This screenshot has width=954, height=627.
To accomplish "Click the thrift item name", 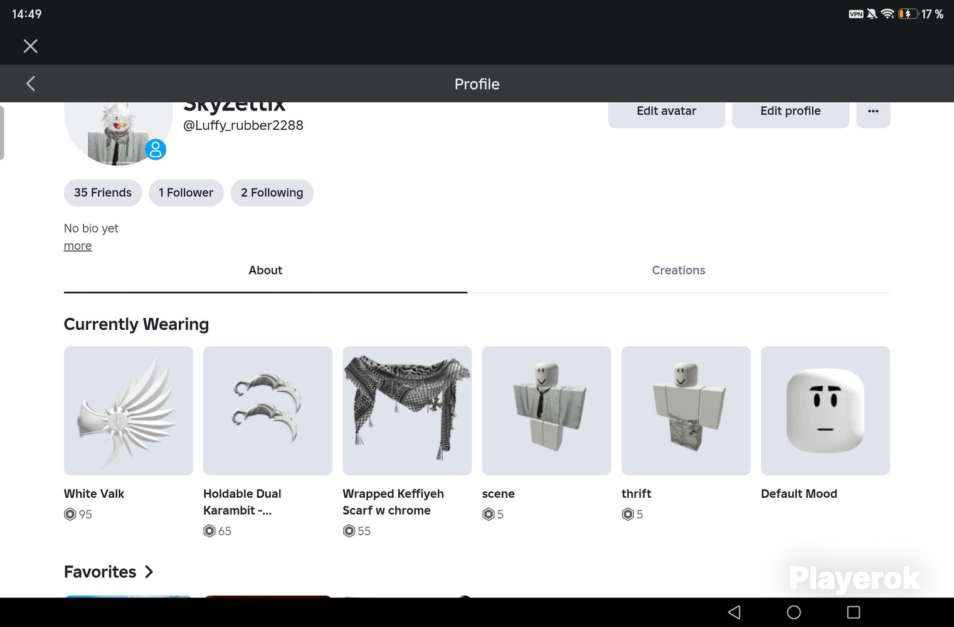I will (637, 493).
